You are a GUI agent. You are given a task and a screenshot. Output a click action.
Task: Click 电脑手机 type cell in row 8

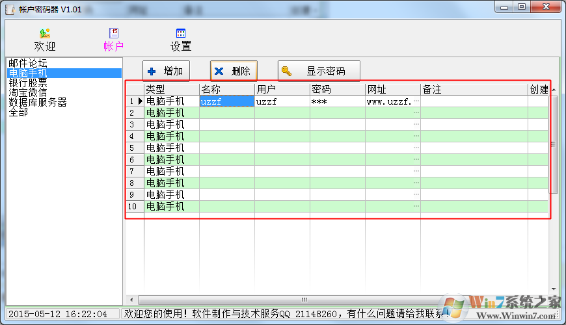click(172, 183)
